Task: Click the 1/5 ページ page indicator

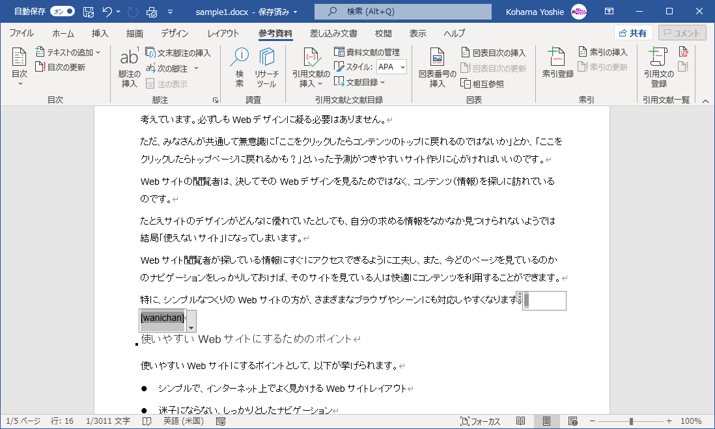Action: [x=23, y=421]
